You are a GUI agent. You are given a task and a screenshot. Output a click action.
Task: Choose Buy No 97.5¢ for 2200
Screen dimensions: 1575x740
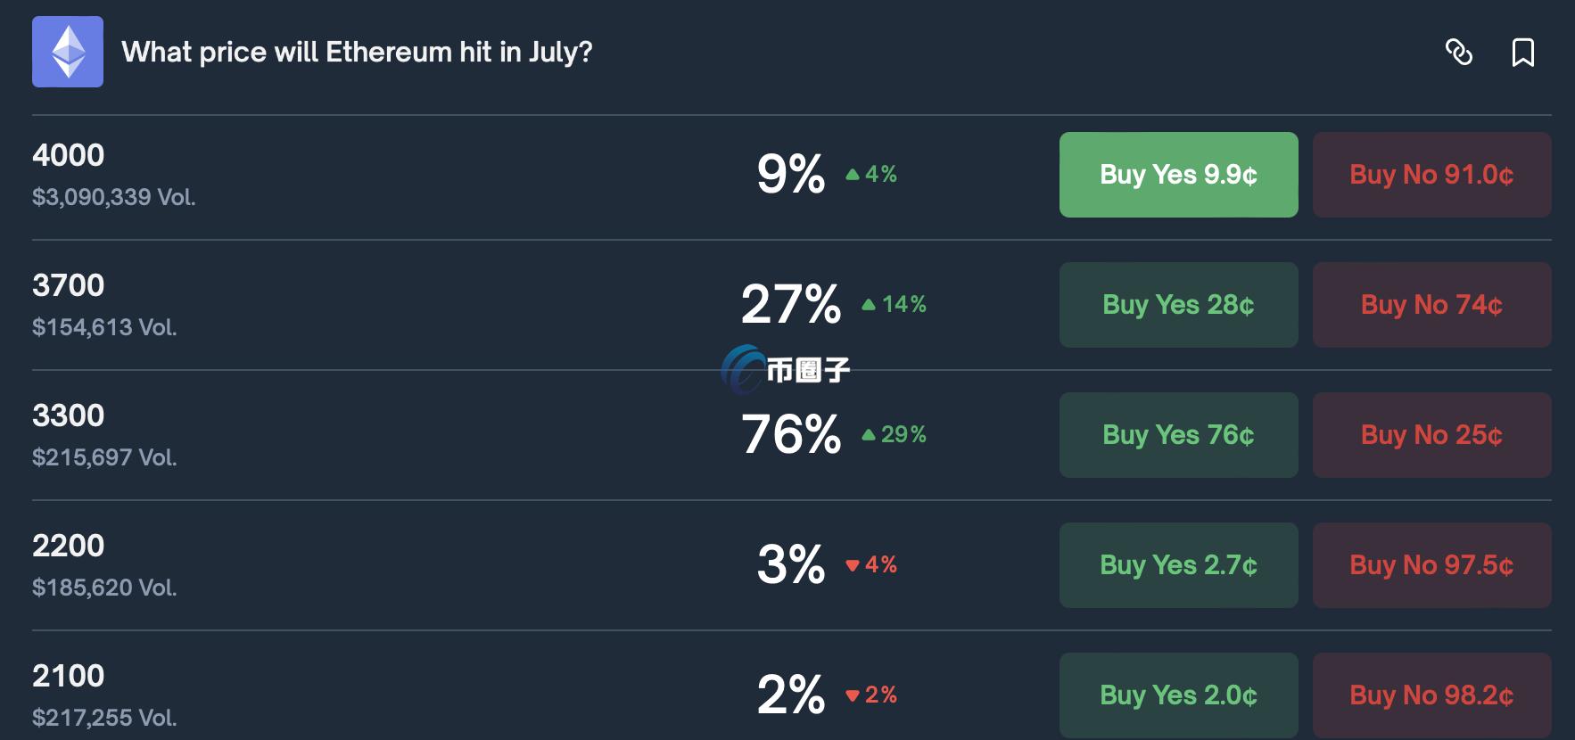click(1431, 565)
